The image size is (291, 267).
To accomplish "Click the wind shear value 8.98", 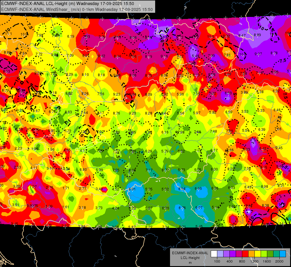I will pyautogui.click(x=265, y=186).
